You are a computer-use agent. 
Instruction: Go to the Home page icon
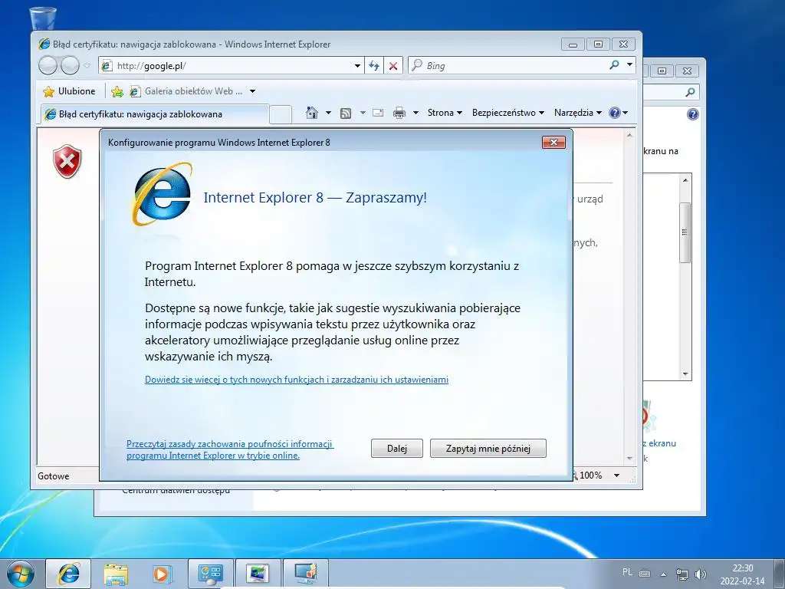click(x=312, y=113)
